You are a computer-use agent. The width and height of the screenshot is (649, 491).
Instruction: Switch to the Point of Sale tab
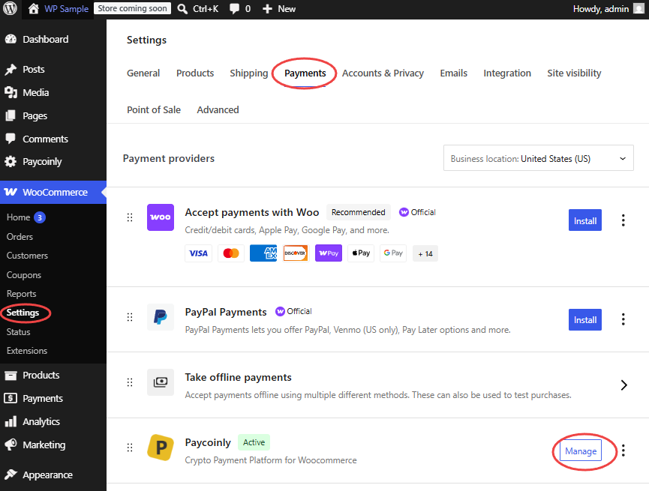[154, 109]
